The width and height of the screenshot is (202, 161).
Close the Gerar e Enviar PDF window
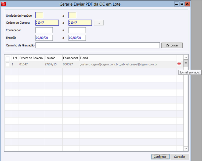click(x=187, y=4)
